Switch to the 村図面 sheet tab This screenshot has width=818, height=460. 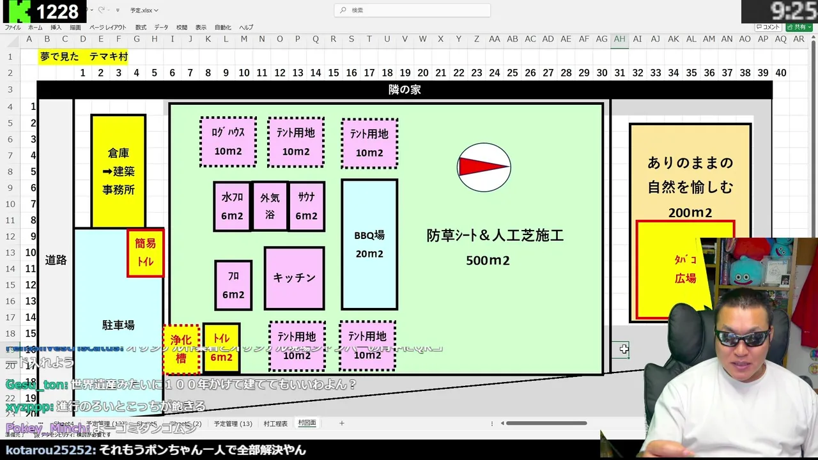point(307,424)
